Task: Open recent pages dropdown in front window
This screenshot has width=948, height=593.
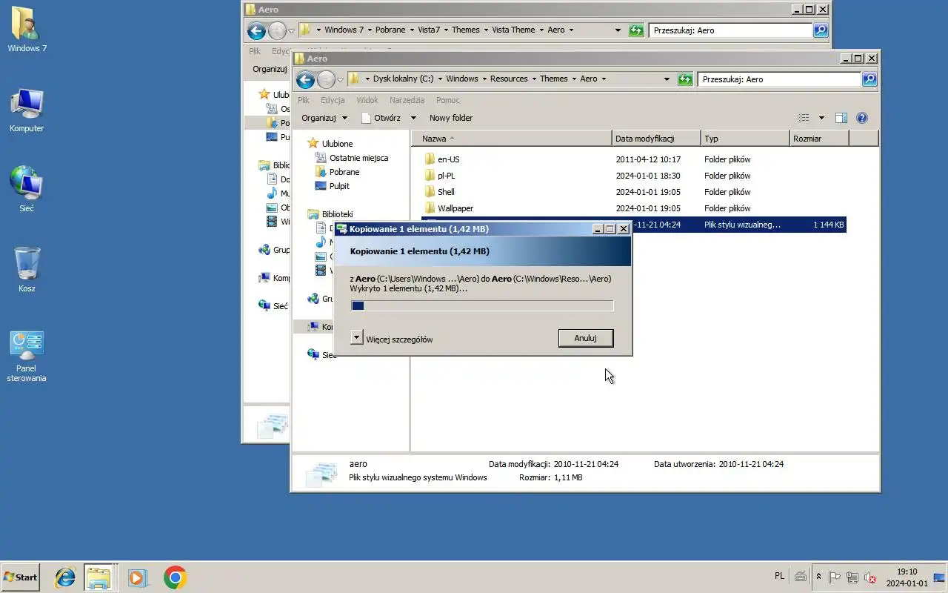Action: 341,79
